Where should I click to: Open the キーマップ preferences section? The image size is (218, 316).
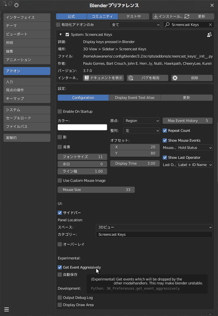pyautogui.click(x=27, y=99)
